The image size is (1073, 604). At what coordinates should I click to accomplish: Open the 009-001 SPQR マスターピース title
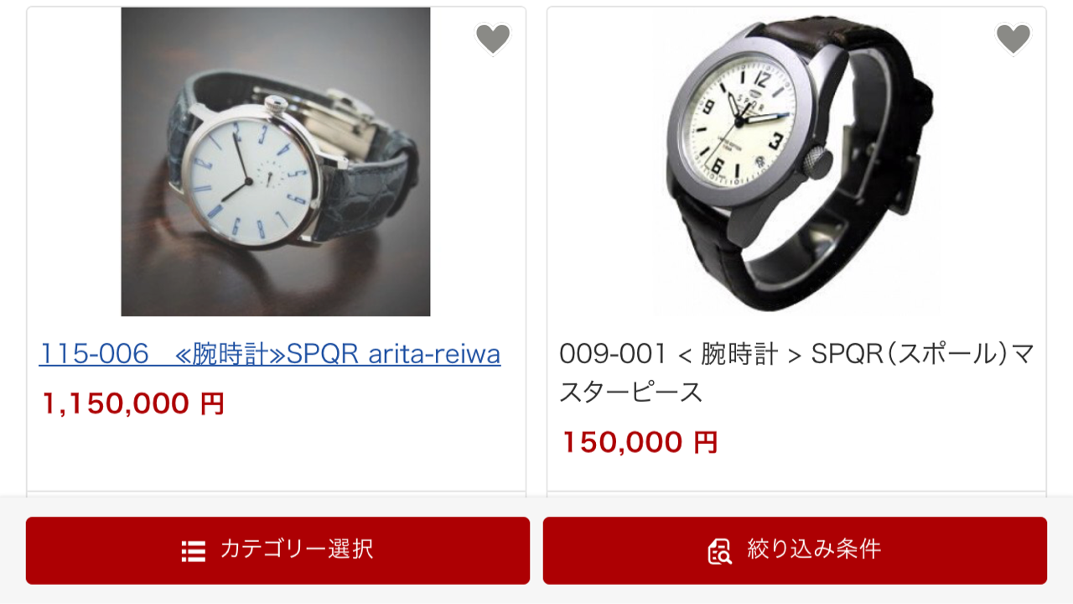pyautogui.click(x=796, y=372)
